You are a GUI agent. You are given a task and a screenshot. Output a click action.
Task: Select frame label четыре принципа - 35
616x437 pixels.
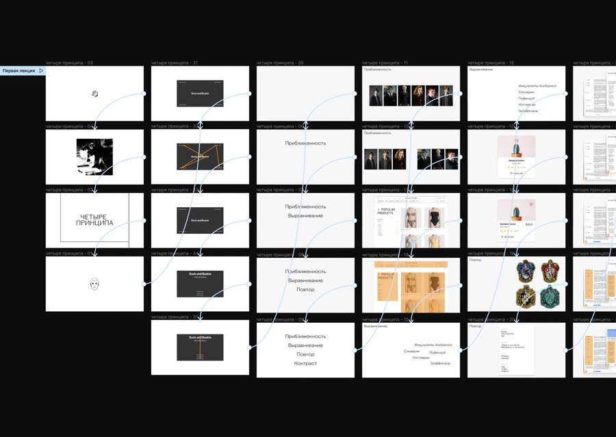tap(175, 317)
